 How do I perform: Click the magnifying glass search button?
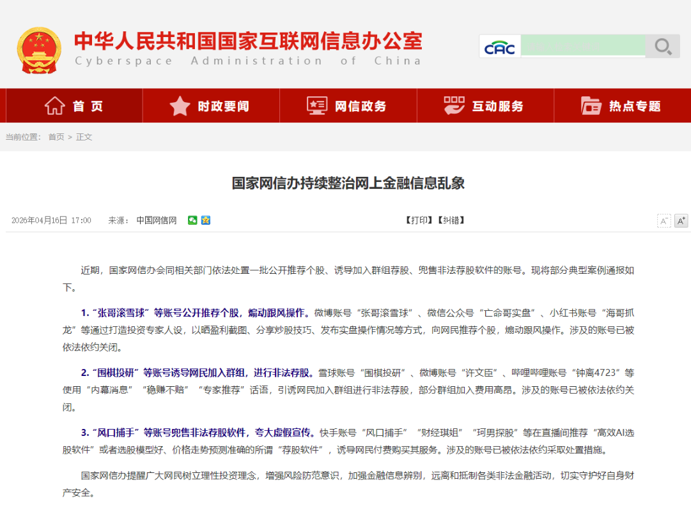663,47
